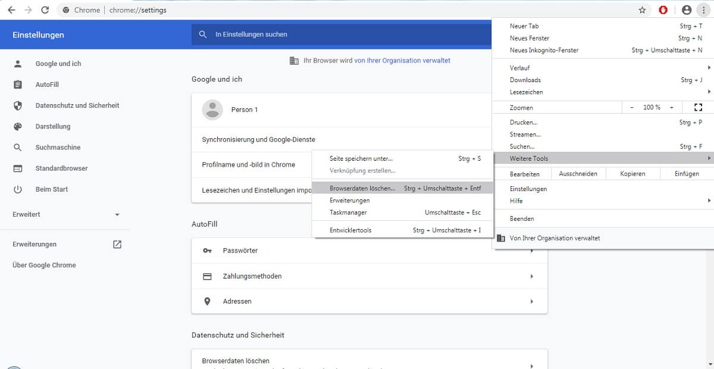Click the Person 1 name text
Viewport: 714px width, 369px height.
pos(245,110)
